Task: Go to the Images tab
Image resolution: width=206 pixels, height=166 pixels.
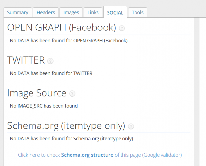Action: pos(71,12)
